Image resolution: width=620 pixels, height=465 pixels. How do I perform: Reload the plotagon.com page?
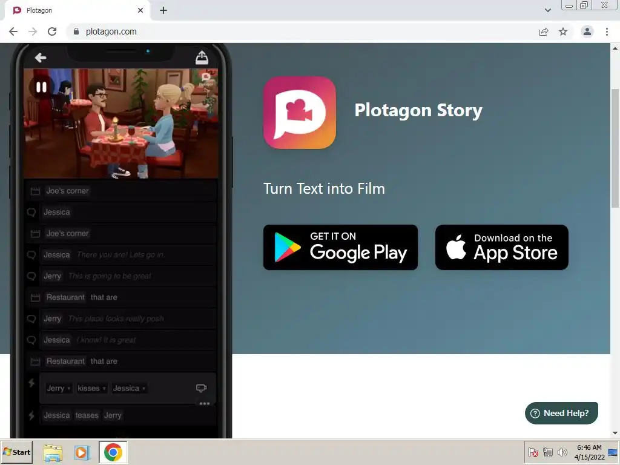coord(52,31)
